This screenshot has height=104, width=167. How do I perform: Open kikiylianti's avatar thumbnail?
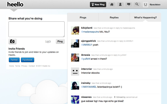click(75, 30)
